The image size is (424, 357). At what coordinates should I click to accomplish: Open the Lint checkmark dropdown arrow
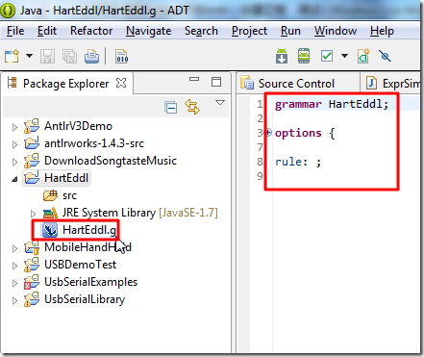click(344, 56)
